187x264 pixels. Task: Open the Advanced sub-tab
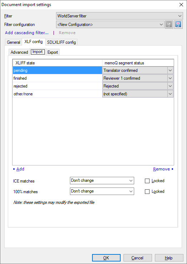(19, 52)
